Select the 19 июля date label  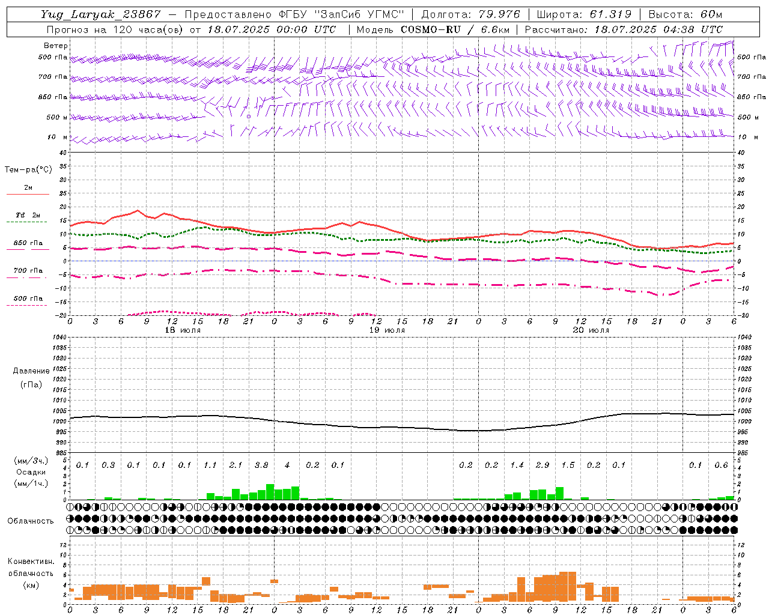tap(387, 330)
